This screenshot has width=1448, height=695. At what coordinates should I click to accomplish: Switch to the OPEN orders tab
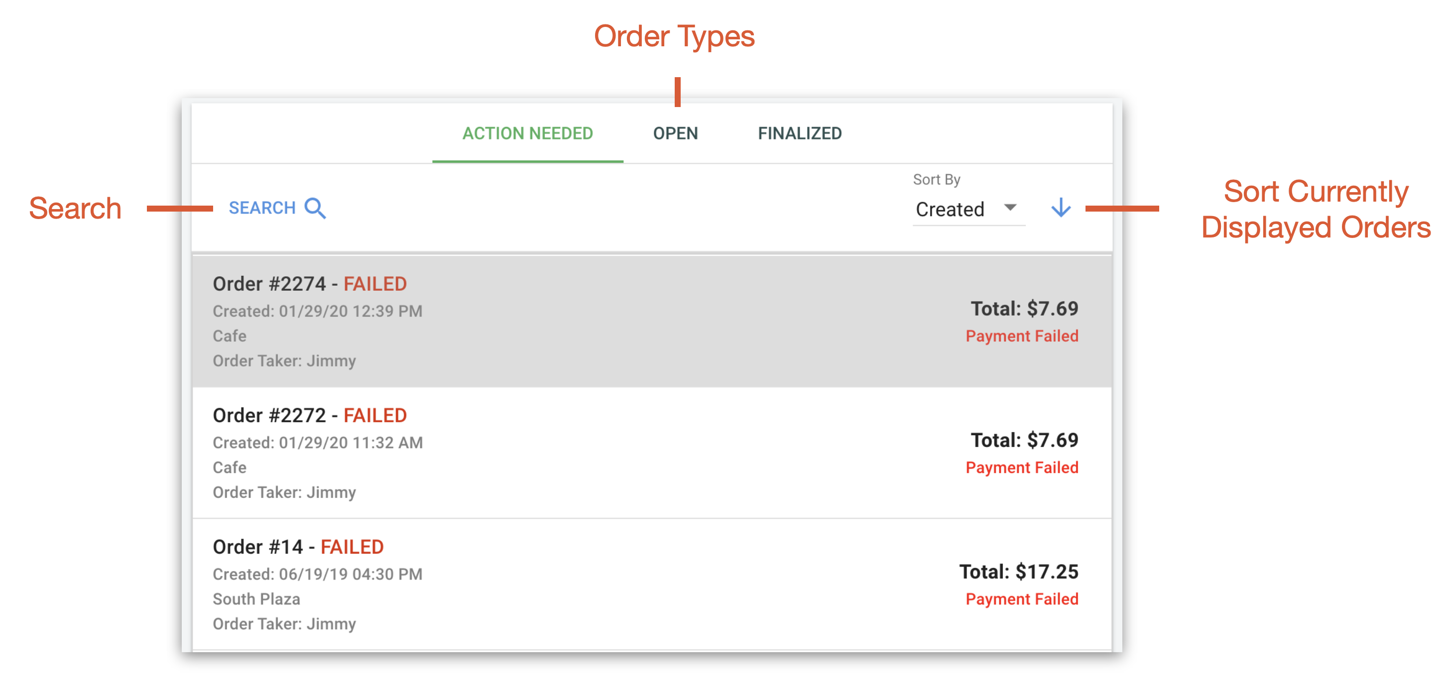click(675, 133)
